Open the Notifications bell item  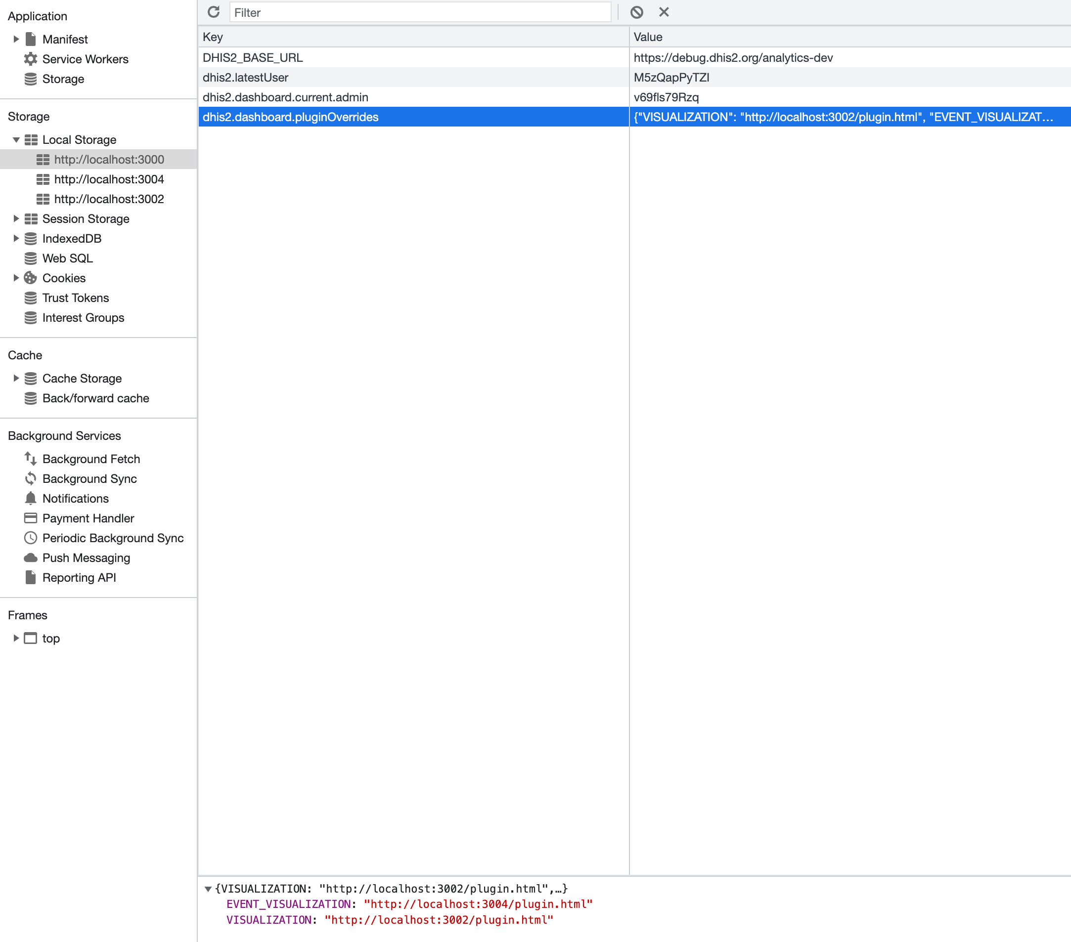[76, 499]
